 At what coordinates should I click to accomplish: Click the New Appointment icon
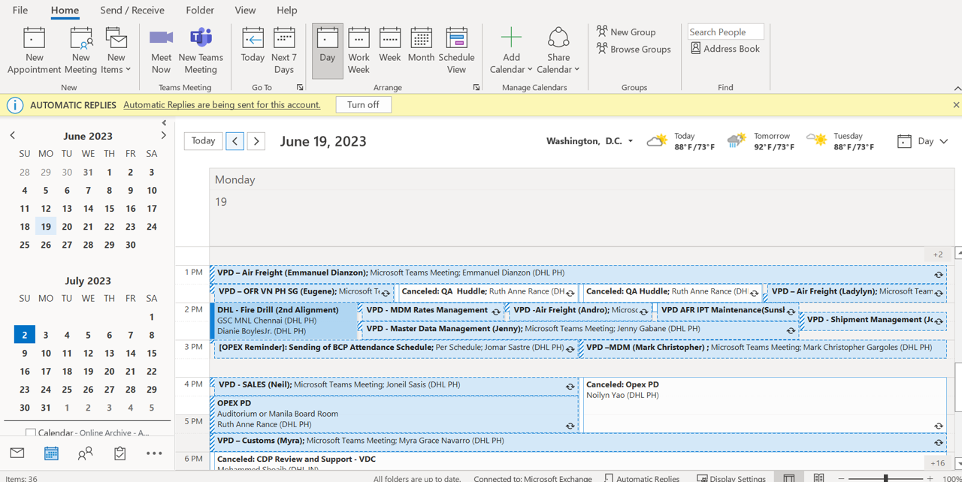click(x=34, y=38)
